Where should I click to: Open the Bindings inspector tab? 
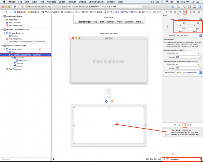click(194, 12)
